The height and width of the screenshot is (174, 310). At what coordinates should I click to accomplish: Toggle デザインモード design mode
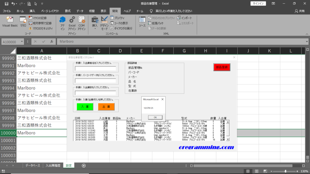pyautogui.click(x=104, y=23)
